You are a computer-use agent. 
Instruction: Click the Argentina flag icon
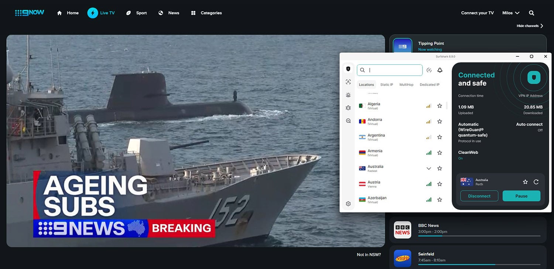pos(362,137)
